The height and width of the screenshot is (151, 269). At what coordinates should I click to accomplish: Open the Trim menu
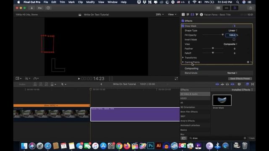(x=62, y=2)
